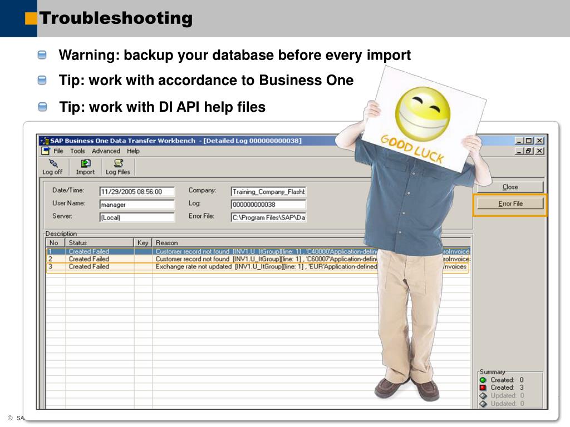The width and height of the screenshot is (570, 427).
Task: Click the Log field showing 000000000038
Action: 268,205
